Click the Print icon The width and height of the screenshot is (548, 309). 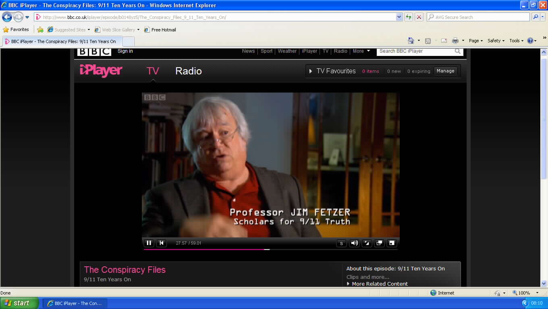point(455,41)
